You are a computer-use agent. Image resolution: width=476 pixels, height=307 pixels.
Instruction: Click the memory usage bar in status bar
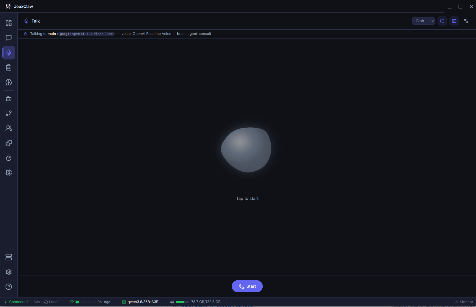tap(182, 302)
